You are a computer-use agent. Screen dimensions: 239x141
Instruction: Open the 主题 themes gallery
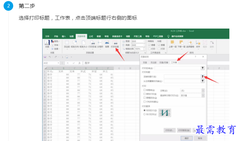(47, 44)
